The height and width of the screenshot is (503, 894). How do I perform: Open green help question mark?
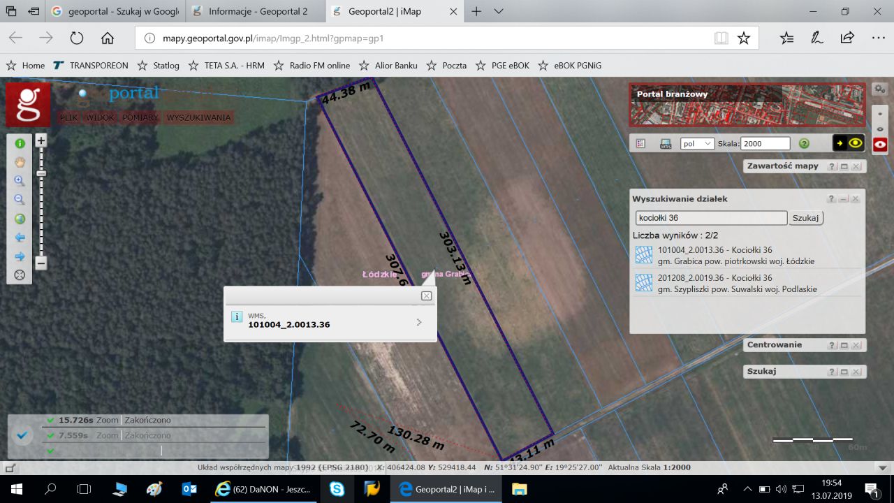[804, 143]
